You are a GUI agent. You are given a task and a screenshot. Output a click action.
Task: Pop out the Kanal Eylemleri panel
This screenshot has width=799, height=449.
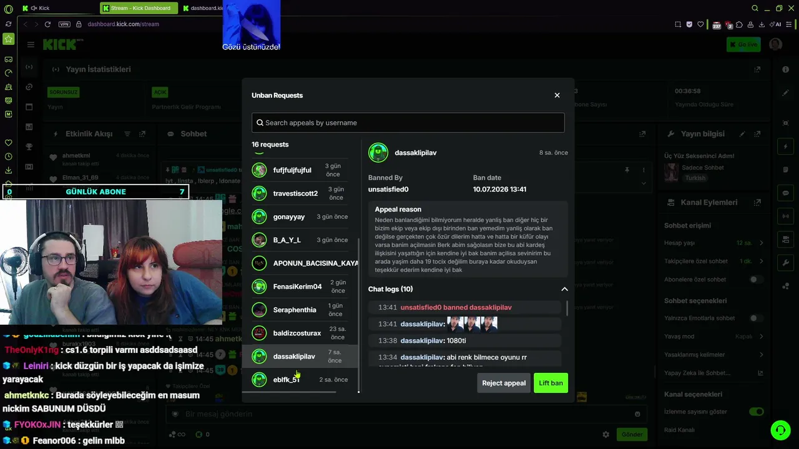tap(757, 202)
